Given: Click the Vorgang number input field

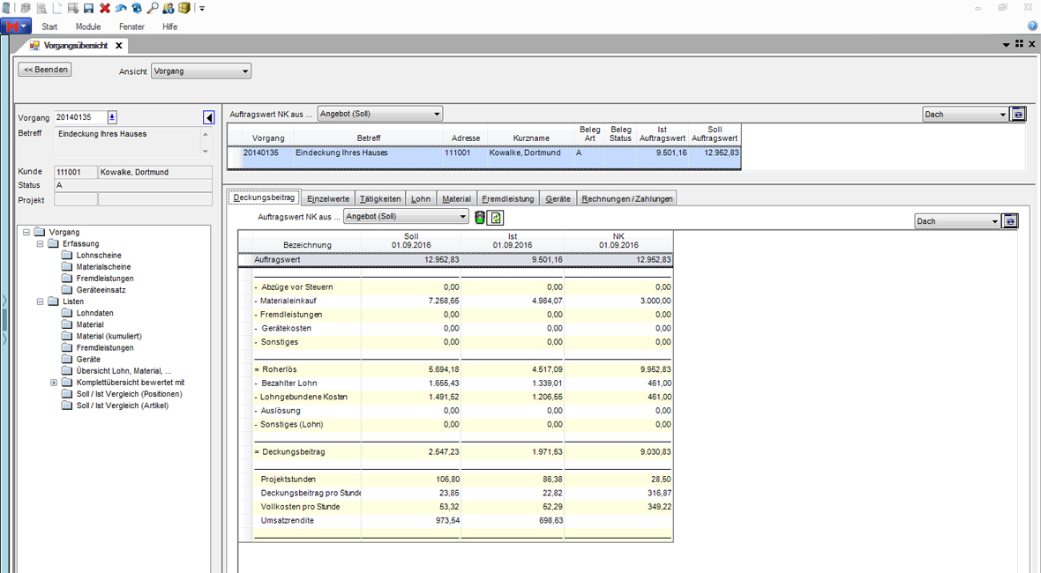Looking at the screenshot, I should (79, 117).
